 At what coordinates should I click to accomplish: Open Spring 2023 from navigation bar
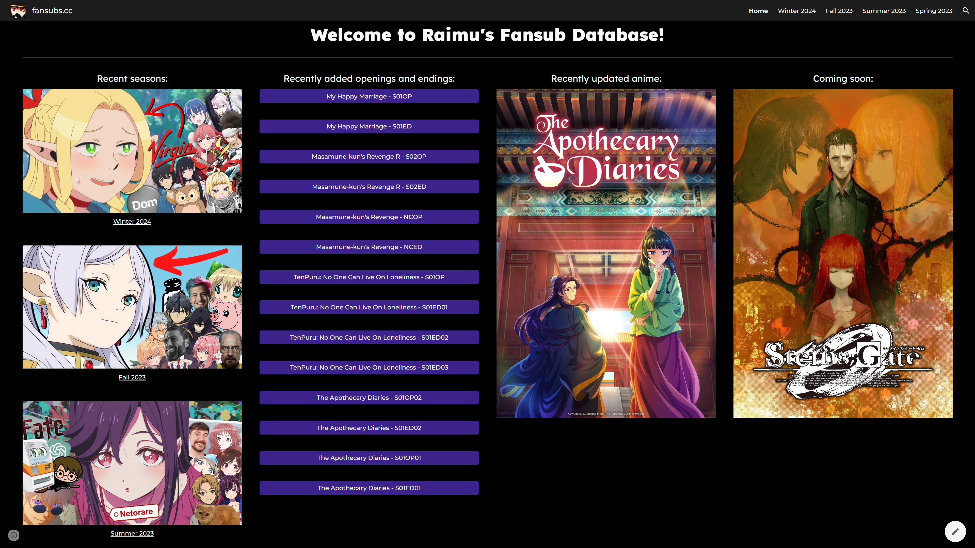[x=934, y=11]
